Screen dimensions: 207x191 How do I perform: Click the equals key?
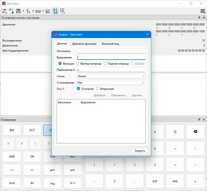click(x=195, y=181)
